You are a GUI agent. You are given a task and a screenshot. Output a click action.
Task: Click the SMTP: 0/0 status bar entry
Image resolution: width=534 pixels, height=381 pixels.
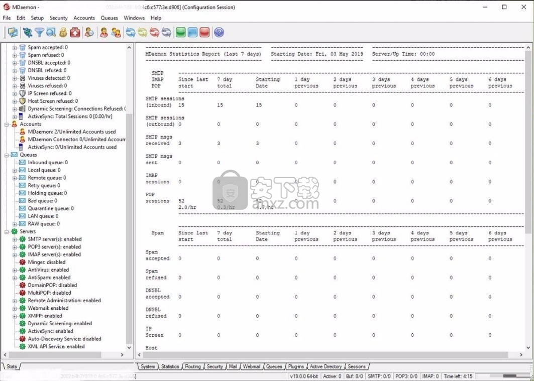point(379,376)
